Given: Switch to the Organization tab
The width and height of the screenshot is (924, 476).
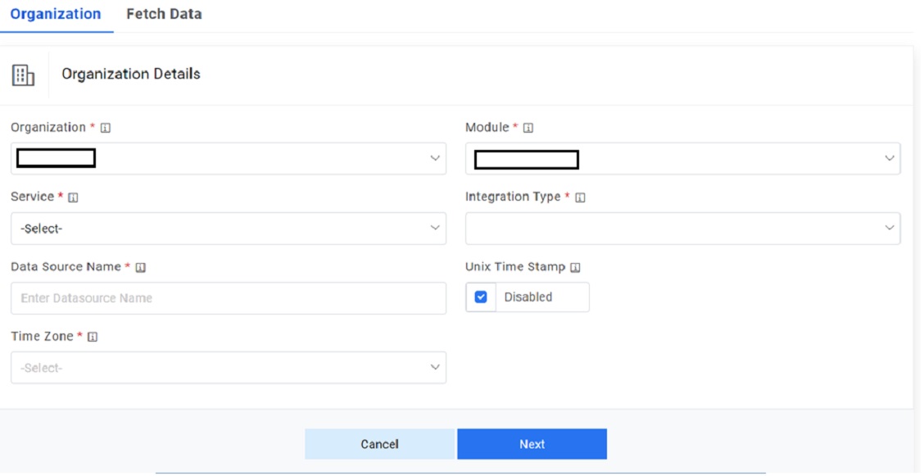Looking at the screenshot, I should [x=56, y=14].
